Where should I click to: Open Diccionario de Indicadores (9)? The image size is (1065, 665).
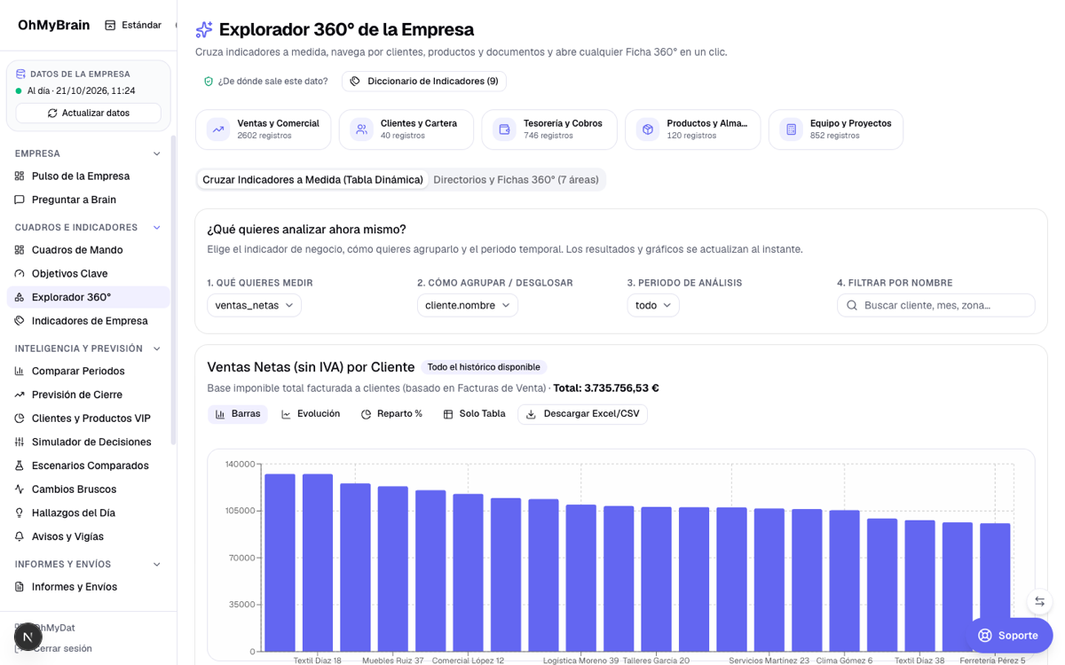[x=424, y=82]
